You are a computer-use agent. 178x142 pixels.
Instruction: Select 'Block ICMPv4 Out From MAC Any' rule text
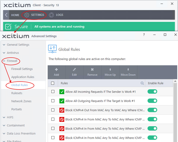(105, 110)
